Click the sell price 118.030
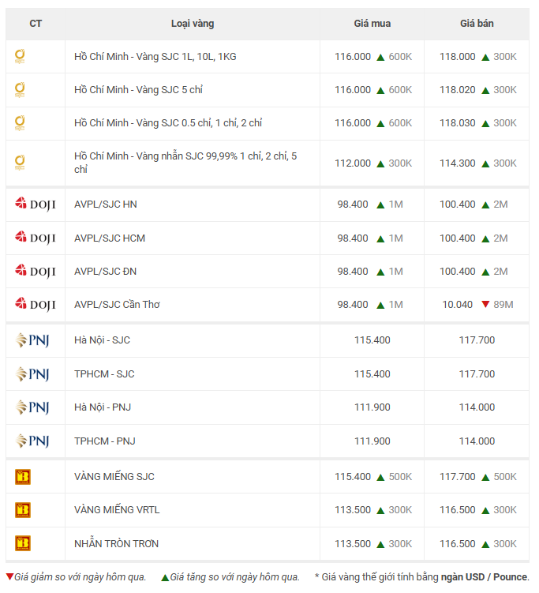 pos(458,123)
